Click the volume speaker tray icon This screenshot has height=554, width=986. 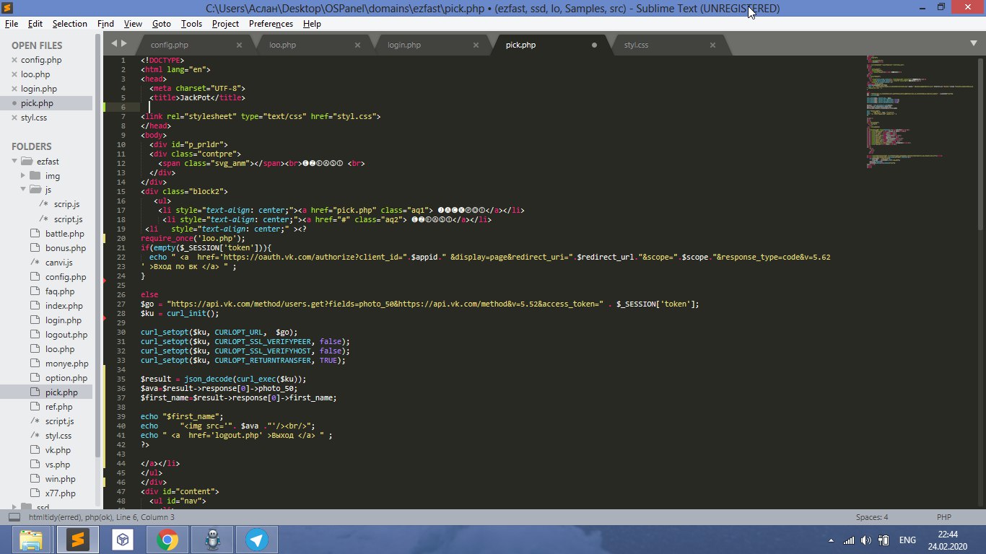tap(865, 540)
